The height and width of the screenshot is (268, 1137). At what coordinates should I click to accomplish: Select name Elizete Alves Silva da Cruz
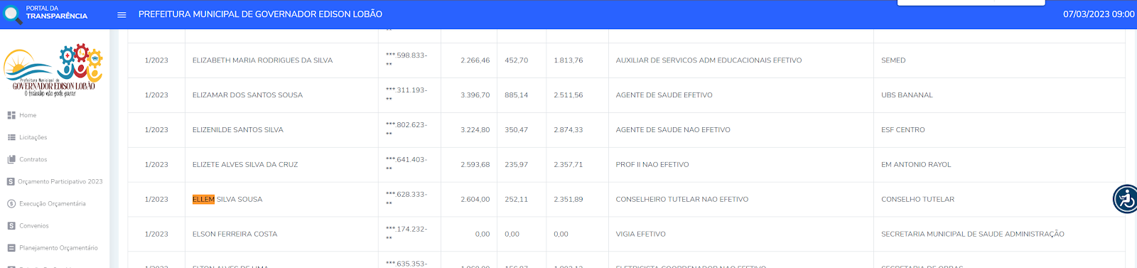tap(245, 165)
